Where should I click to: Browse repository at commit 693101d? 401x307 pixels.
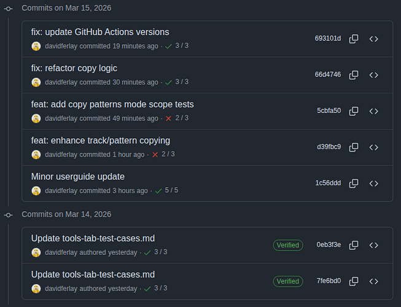coord(373,39)
